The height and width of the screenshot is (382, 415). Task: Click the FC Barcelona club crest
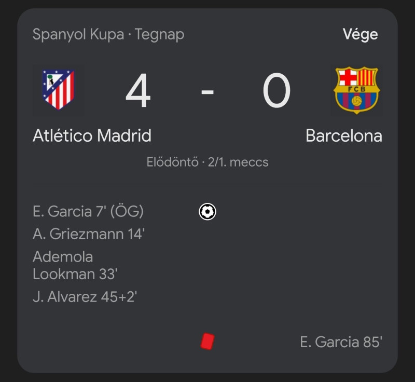coord(356,90)
